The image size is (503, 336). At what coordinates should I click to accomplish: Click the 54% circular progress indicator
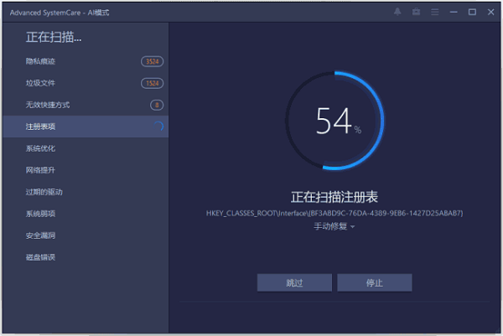click(334, 121)
